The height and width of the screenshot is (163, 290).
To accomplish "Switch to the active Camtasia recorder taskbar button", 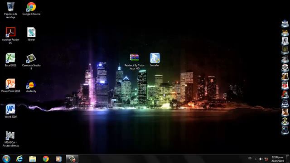I will [72, 159].
